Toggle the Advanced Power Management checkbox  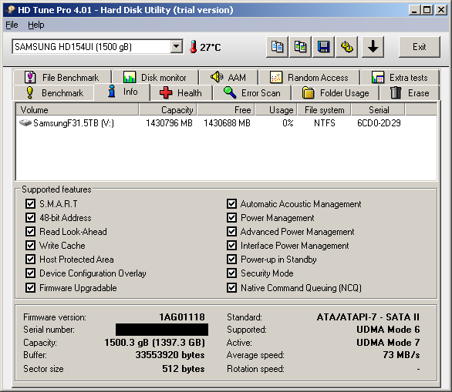(x=231, y=231)
